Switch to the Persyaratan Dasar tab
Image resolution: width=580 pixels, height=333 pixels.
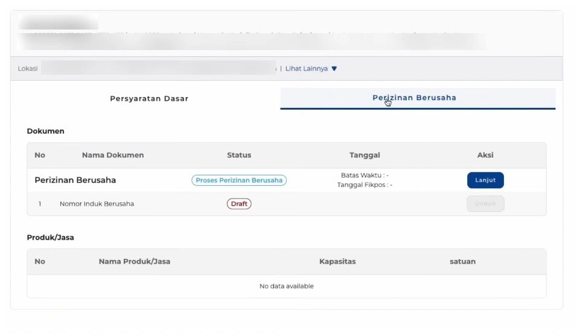[149, 98]
